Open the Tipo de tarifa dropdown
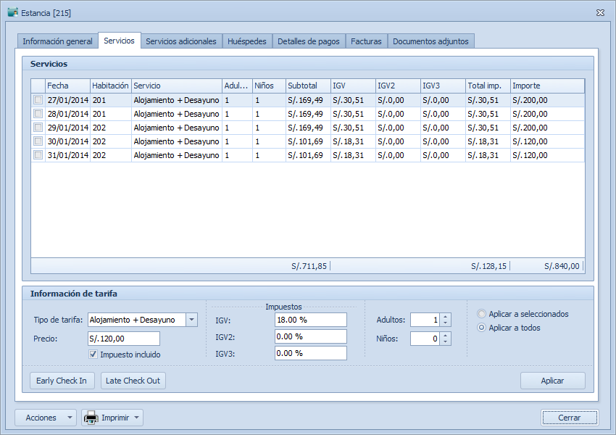The height and width of the screenshot is (435, 616). tap(191, 320)
